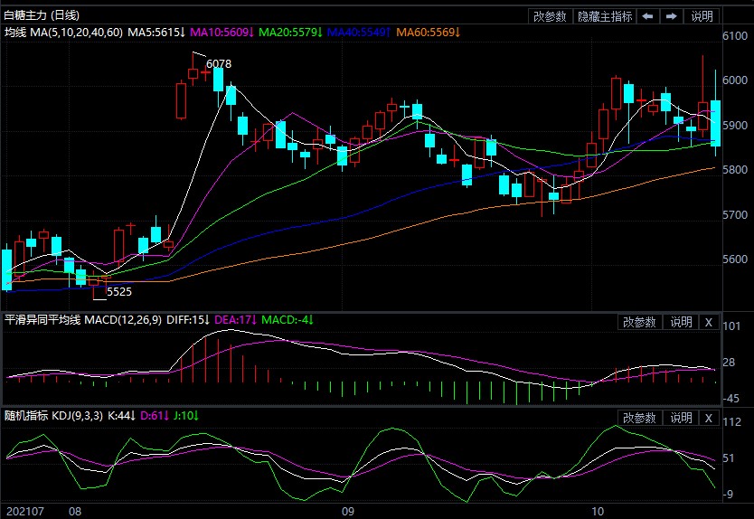
Task: Close the KDJ indicator panel
Action: [708, 418]
